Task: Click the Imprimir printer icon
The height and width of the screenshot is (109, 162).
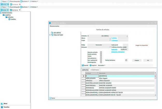Action: [90, 65]
